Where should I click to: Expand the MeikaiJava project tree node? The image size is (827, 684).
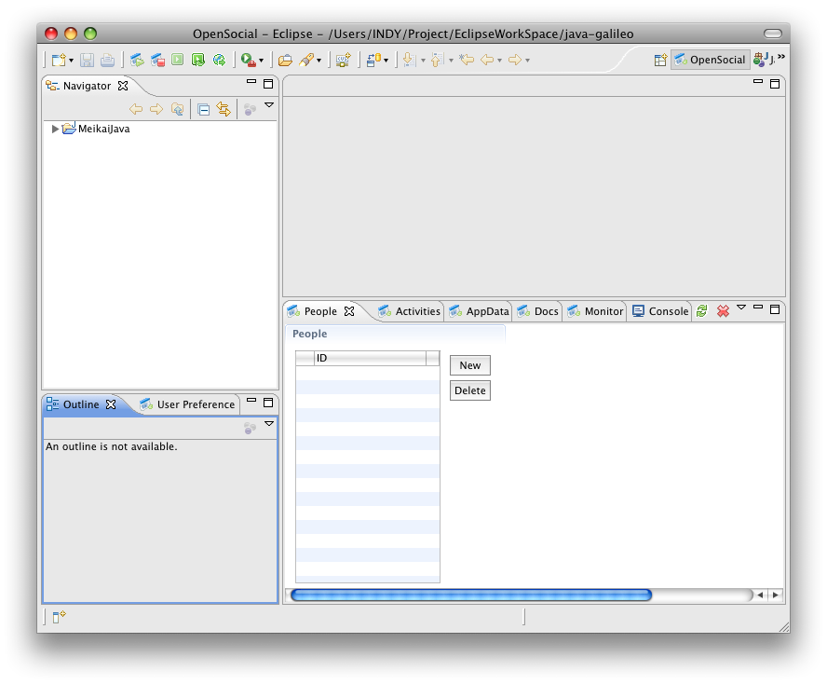[x=55, y=129]
